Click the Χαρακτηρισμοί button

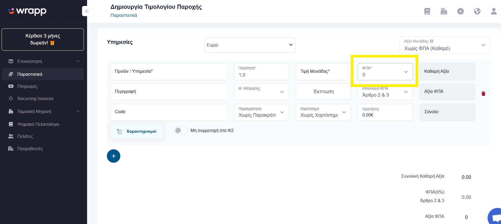point(137,131)
